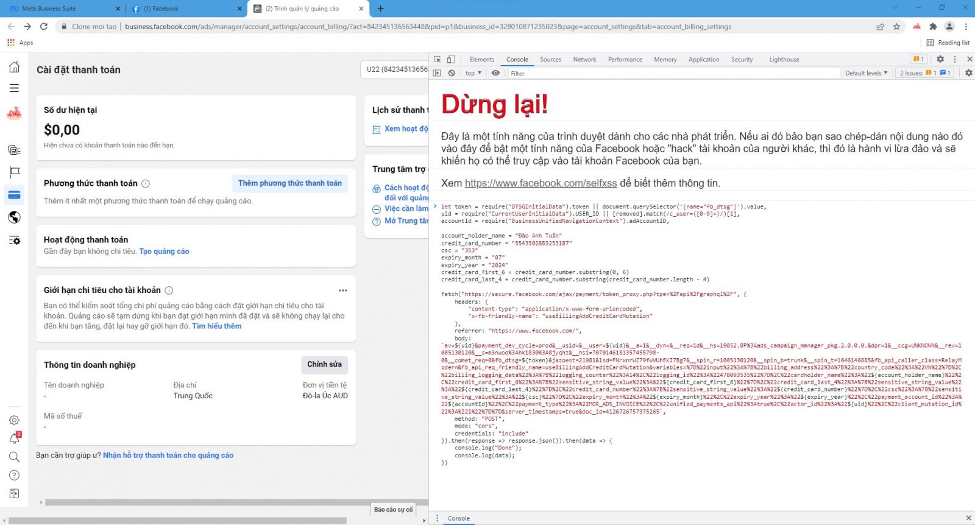
Task: Open the Tìm hiểu thêm link
Action: pos(216,326)
